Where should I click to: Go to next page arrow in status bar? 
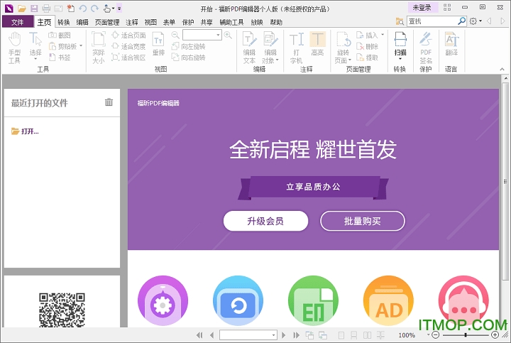(283, 335)
